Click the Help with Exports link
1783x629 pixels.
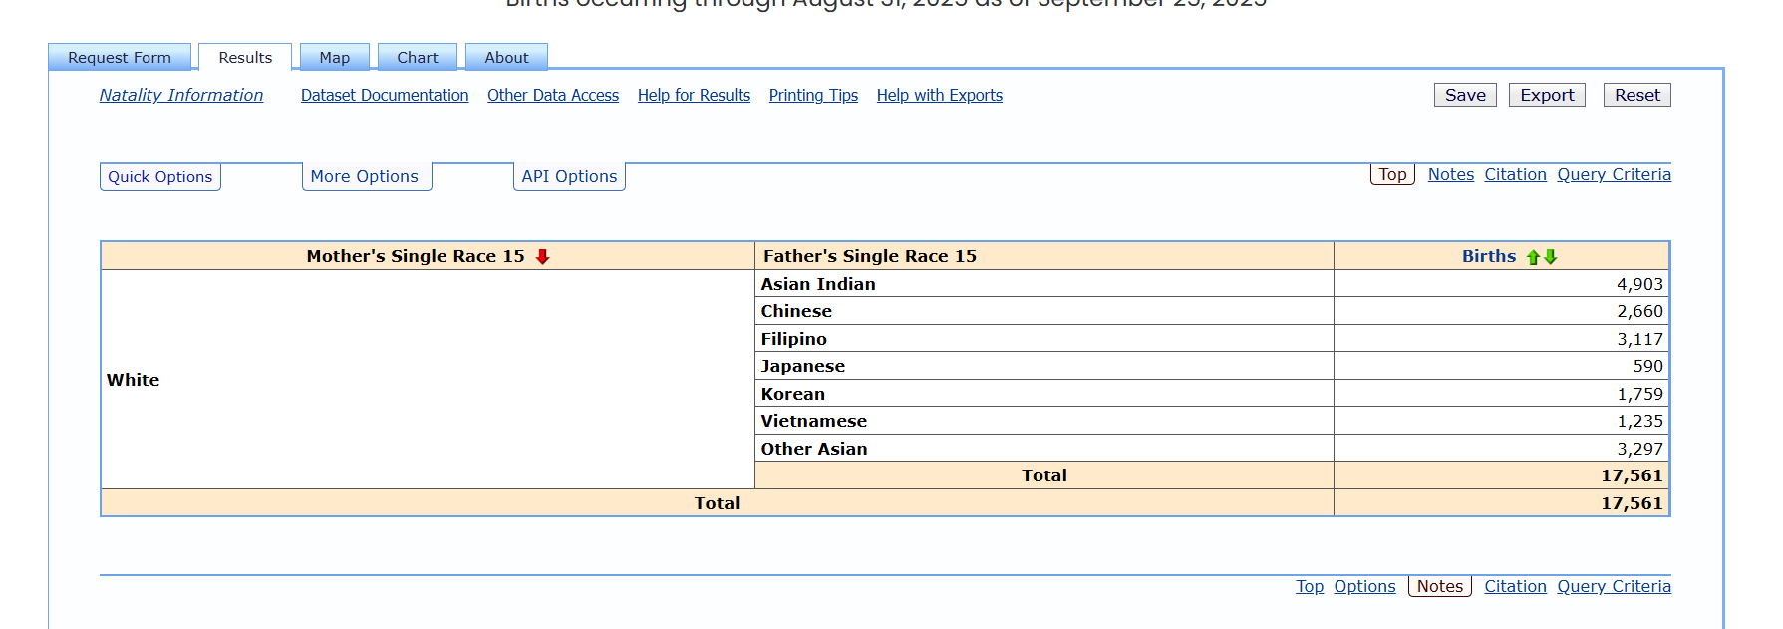pos(940,95)
